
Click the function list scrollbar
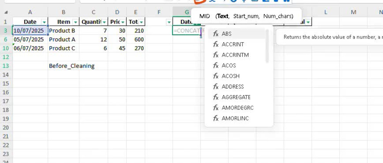267,46
